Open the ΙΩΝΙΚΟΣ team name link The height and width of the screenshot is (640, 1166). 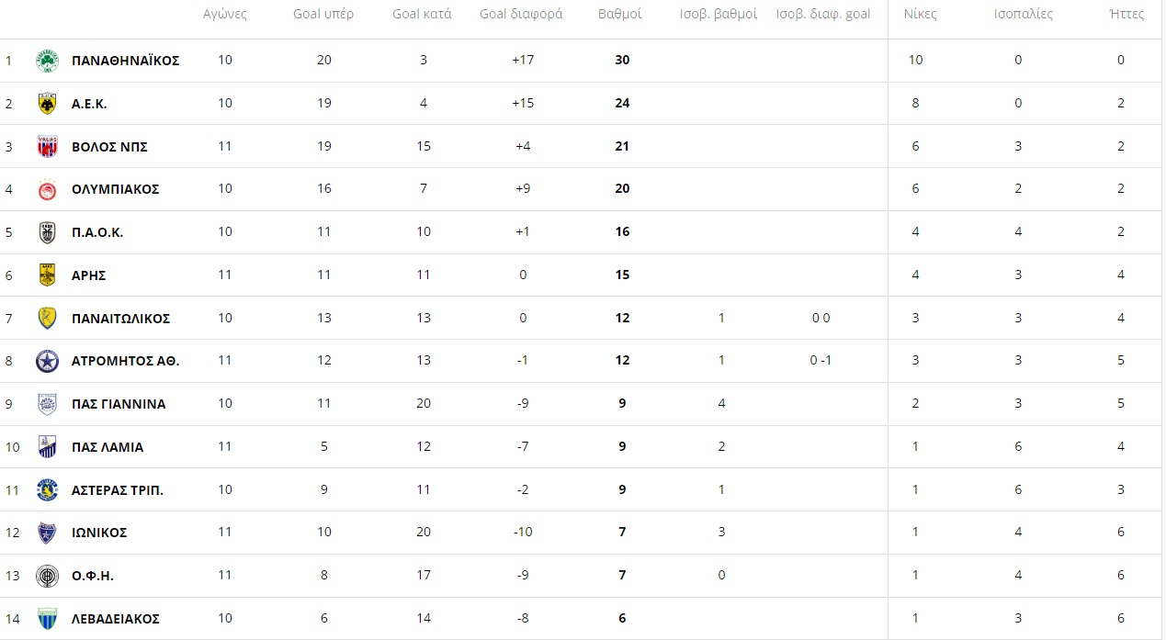tap(99, 533)
